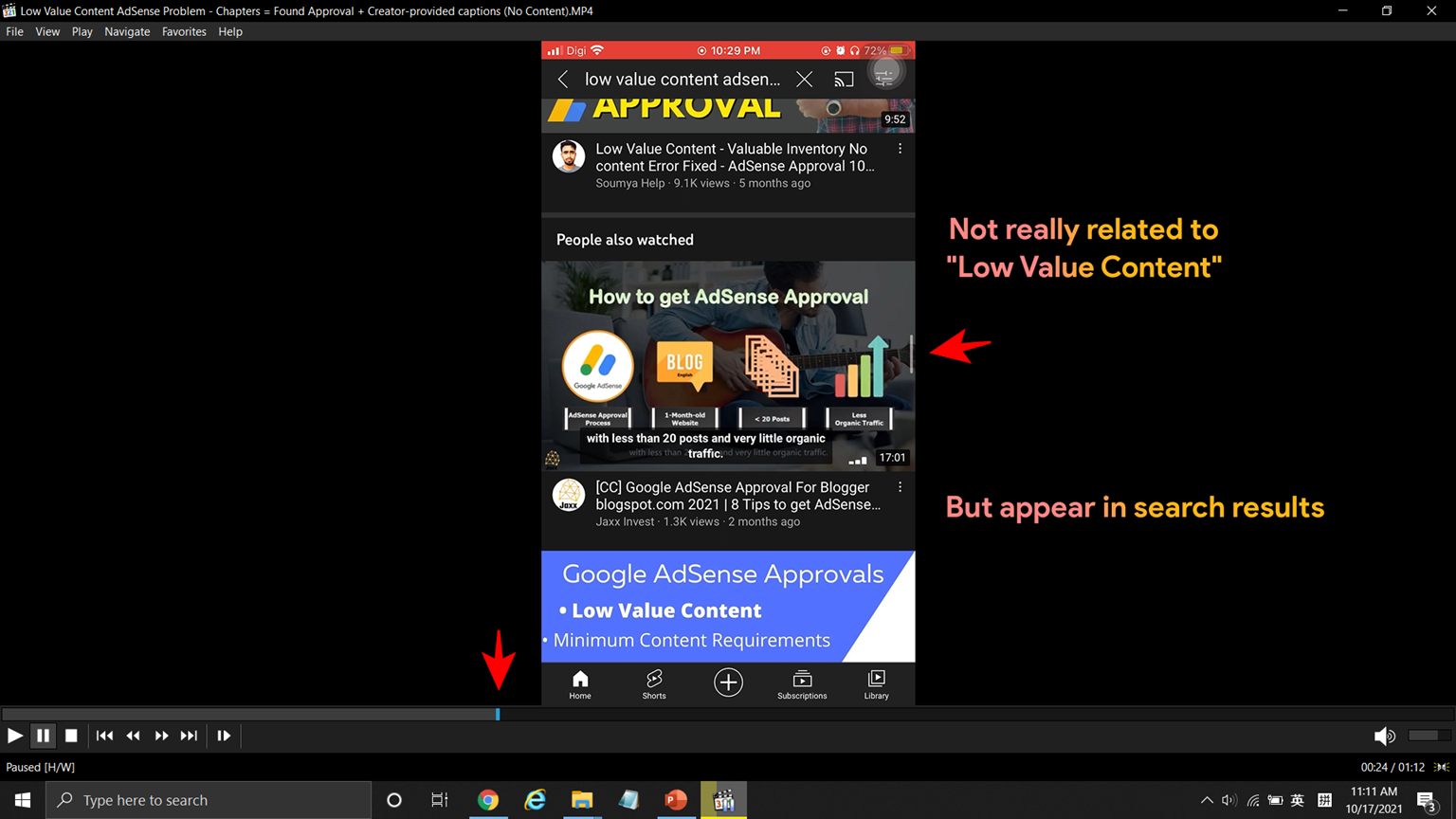Screen dimensions: 1456x819
Task: Click the frame-step button
Action: 224,736
